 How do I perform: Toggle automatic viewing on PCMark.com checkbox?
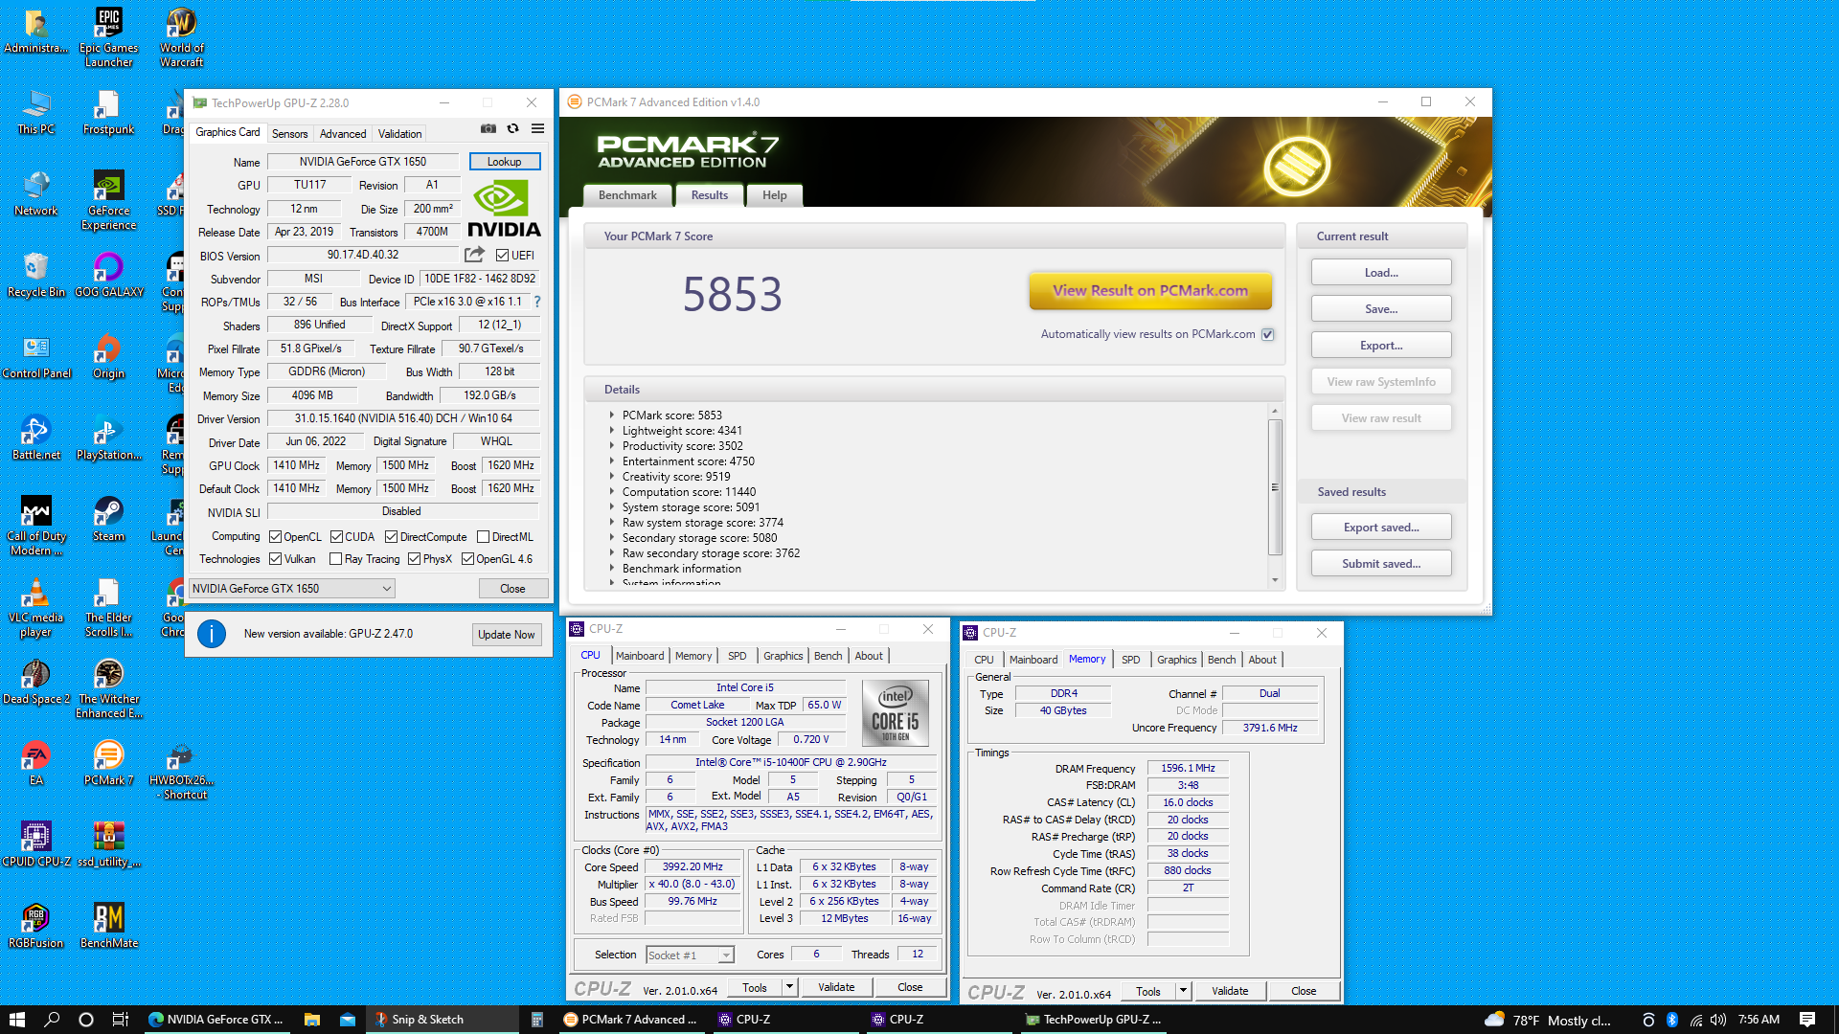coord(1268,334)
